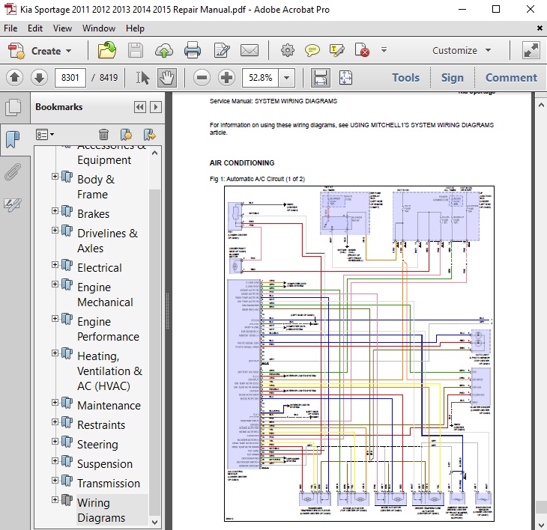Screen dimensions: 547x530
Task: Select the Hand pan tool
Action: (167, 77)
